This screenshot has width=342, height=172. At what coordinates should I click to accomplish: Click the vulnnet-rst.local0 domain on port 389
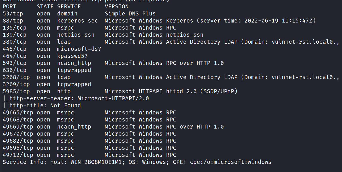pyautogui.click(x=305, y=42)
